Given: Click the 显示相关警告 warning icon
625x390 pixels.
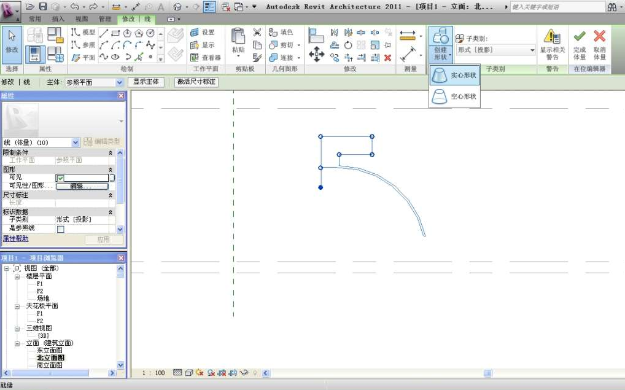Looking at the screenshot, I should (552, 37).
